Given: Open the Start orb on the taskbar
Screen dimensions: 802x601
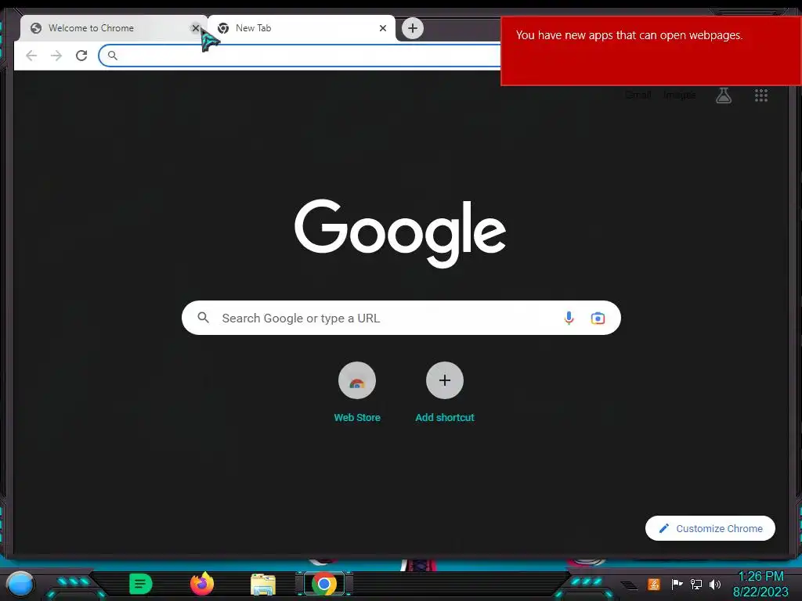Looking at the screenshot, I should point(20,584).
